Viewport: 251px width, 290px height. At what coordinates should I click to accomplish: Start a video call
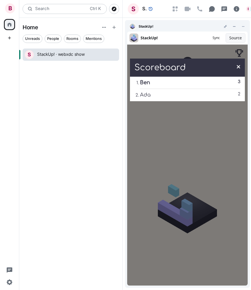click(188, 9)
